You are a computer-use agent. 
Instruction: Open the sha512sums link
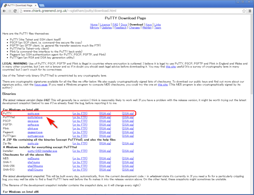click(35, 170)
